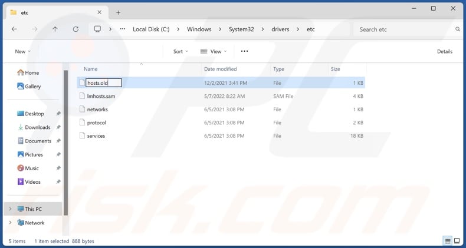This screenshot has width=466, height=248.
Task: Open Home in navigation pane
Action: click(x=28, y=72)
